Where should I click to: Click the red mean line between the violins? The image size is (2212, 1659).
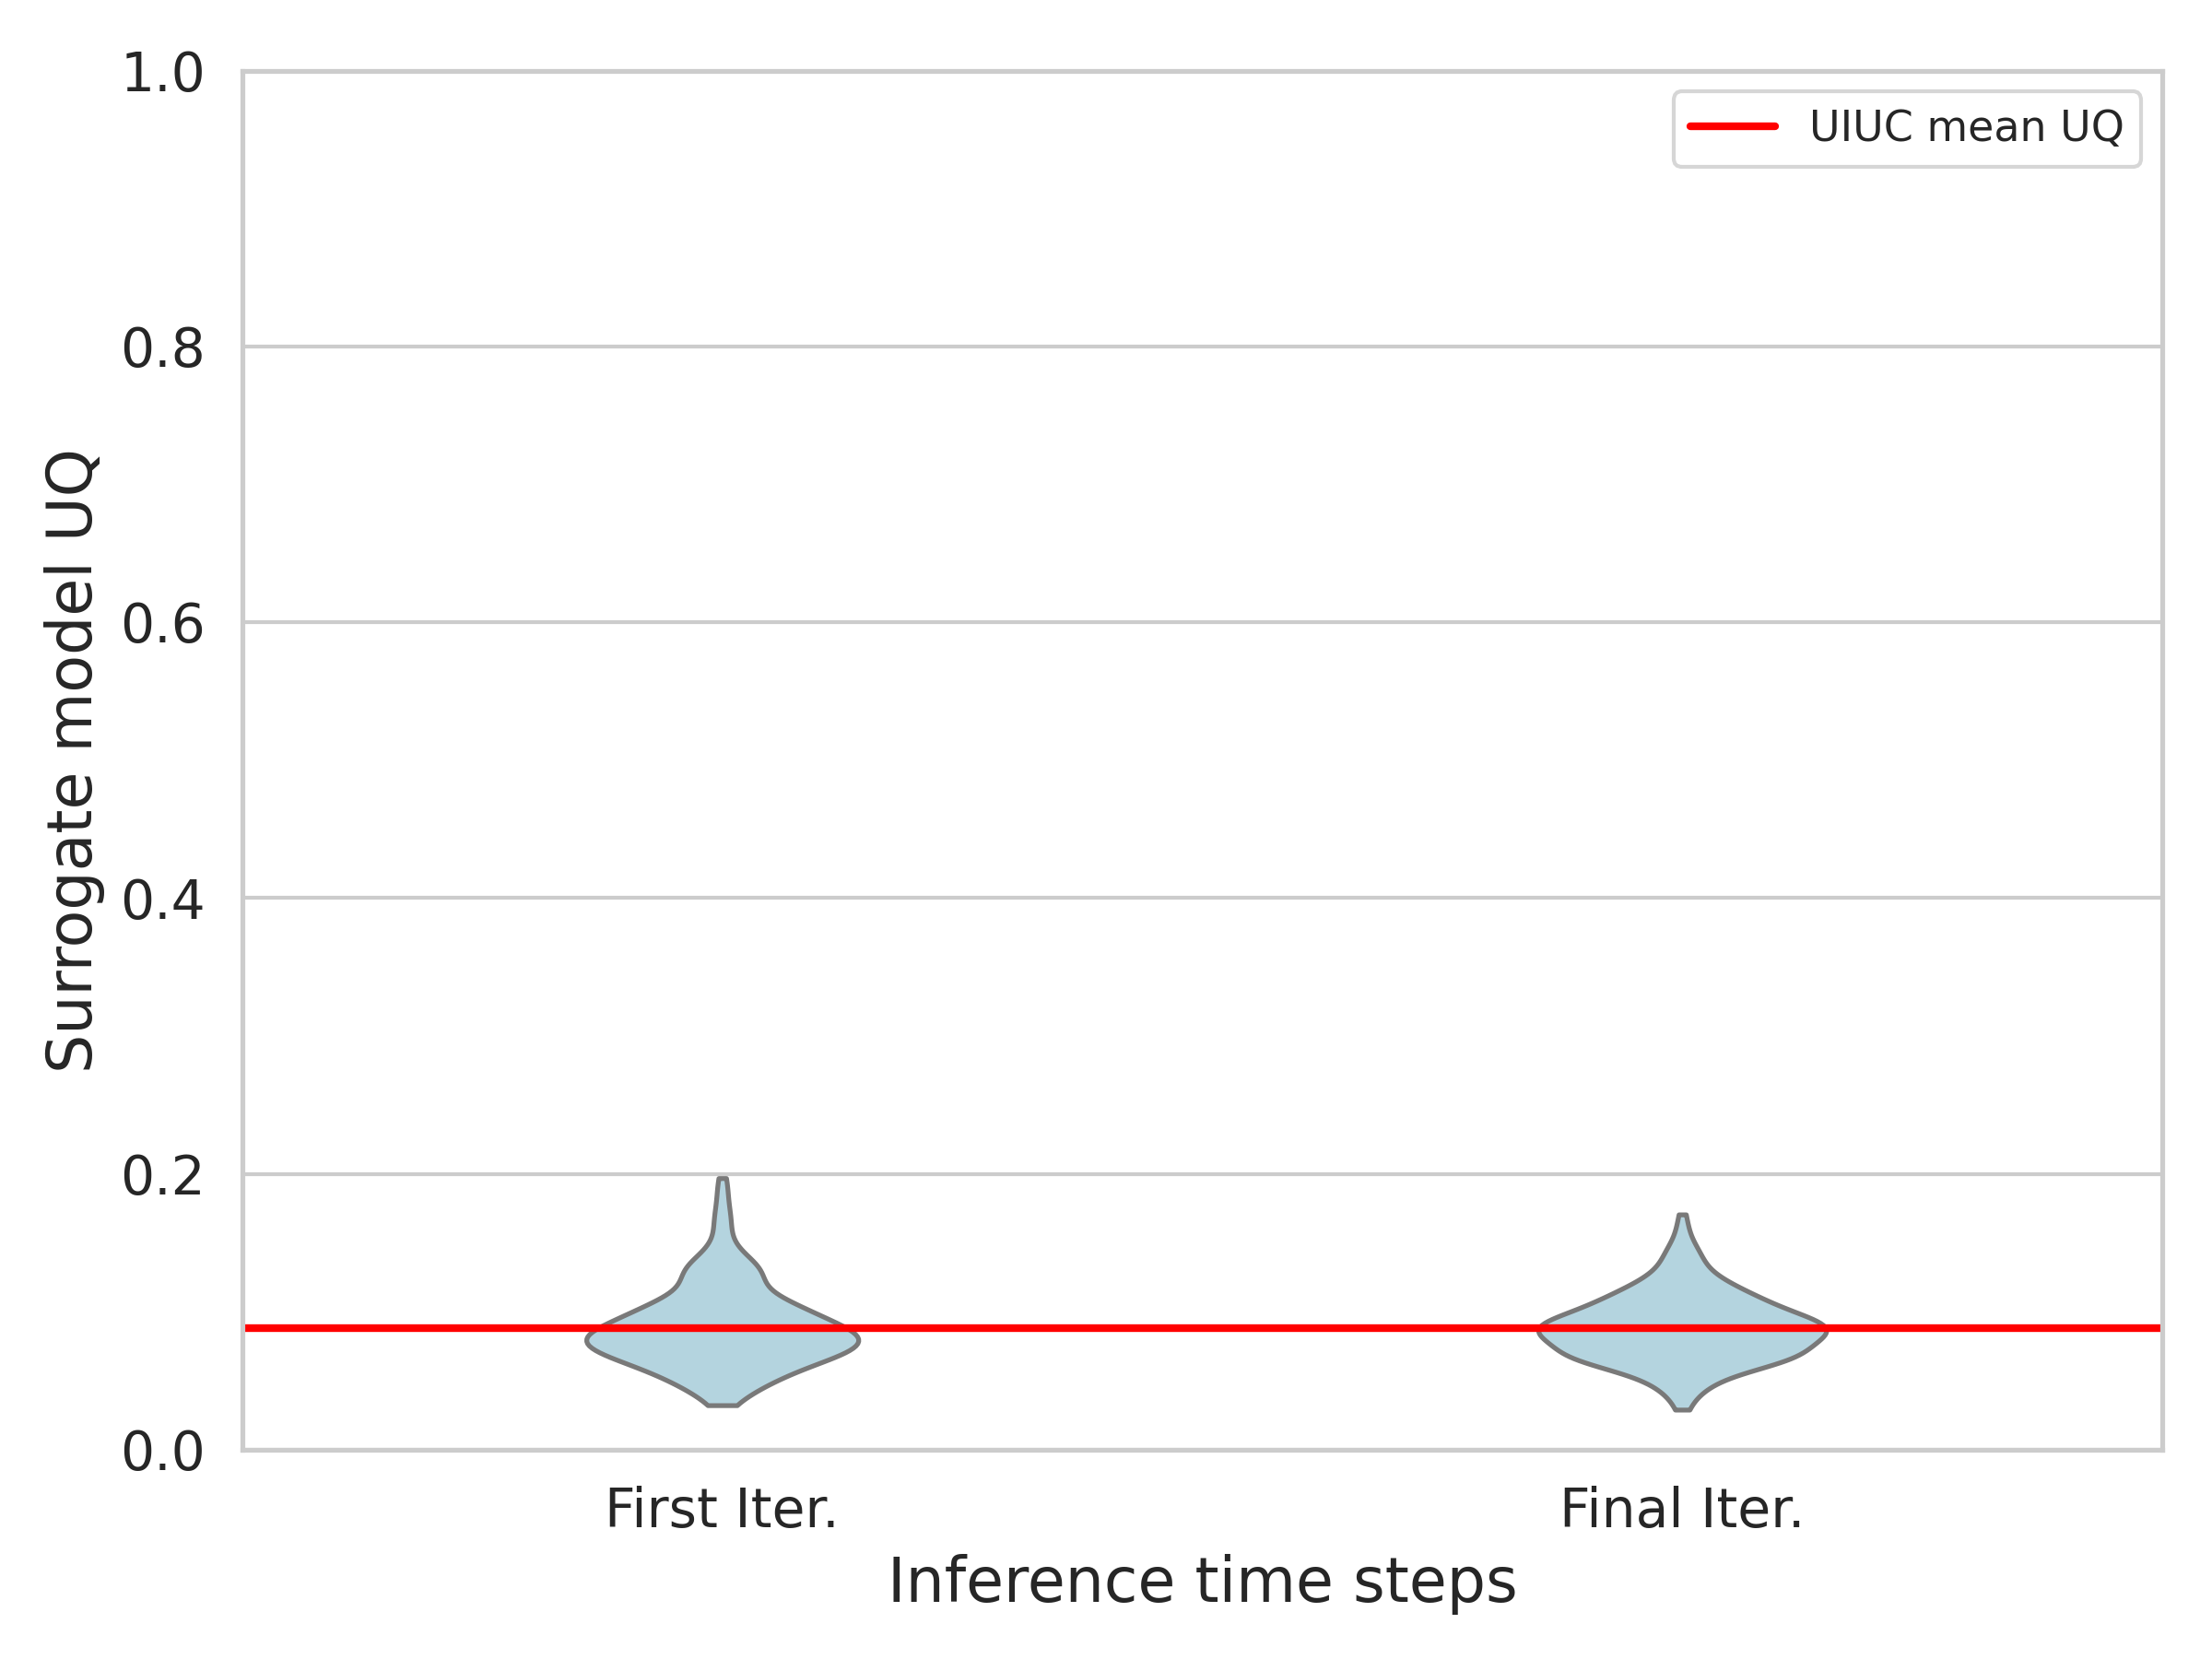click(x=1200, y=1328)
